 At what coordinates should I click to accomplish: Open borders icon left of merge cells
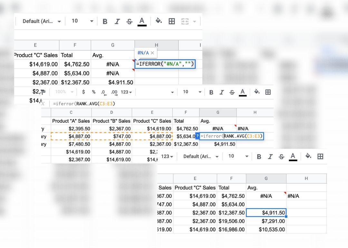[172, 21]
